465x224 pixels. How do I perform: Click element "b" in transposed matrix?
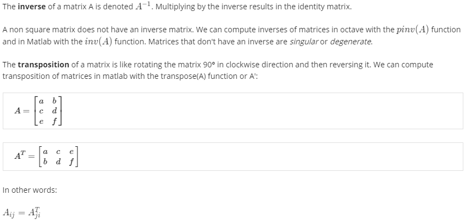click(45, 162)
